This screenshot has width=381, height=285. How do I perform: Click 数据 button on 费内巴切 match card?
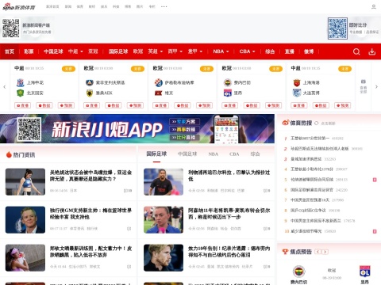[252, 105]
